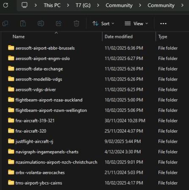Expand chevron after the PC icon

point(36,5)
